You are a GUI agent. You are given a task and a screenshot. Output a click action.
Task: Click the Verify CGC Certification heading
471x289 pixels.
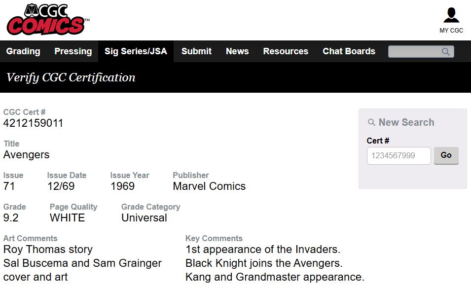coord(71,77)
